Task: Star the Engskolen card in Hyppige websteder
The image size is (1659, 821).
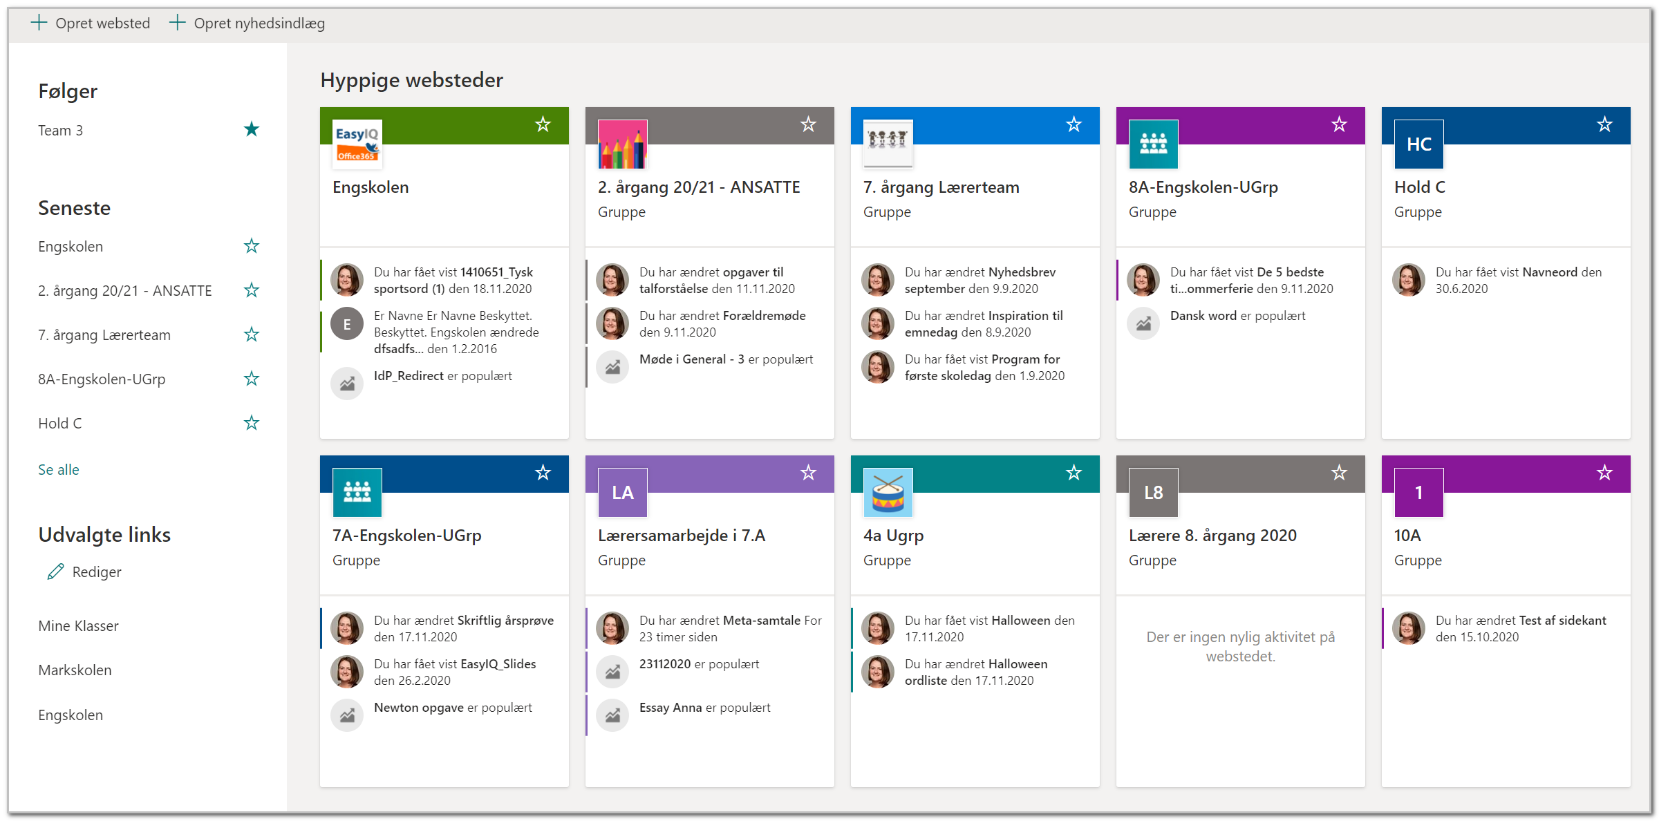Action: pyautogui.click(x=543, y=124)
